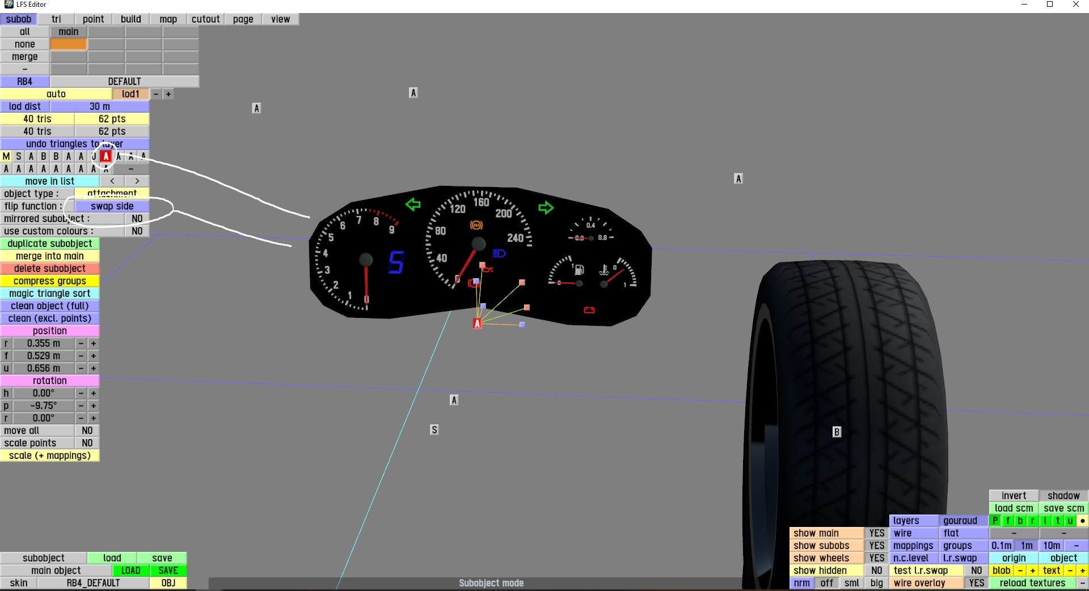Click the A marker just above the S marker
The width and height of the screenshot is (1089, 591).
[454, 401]
